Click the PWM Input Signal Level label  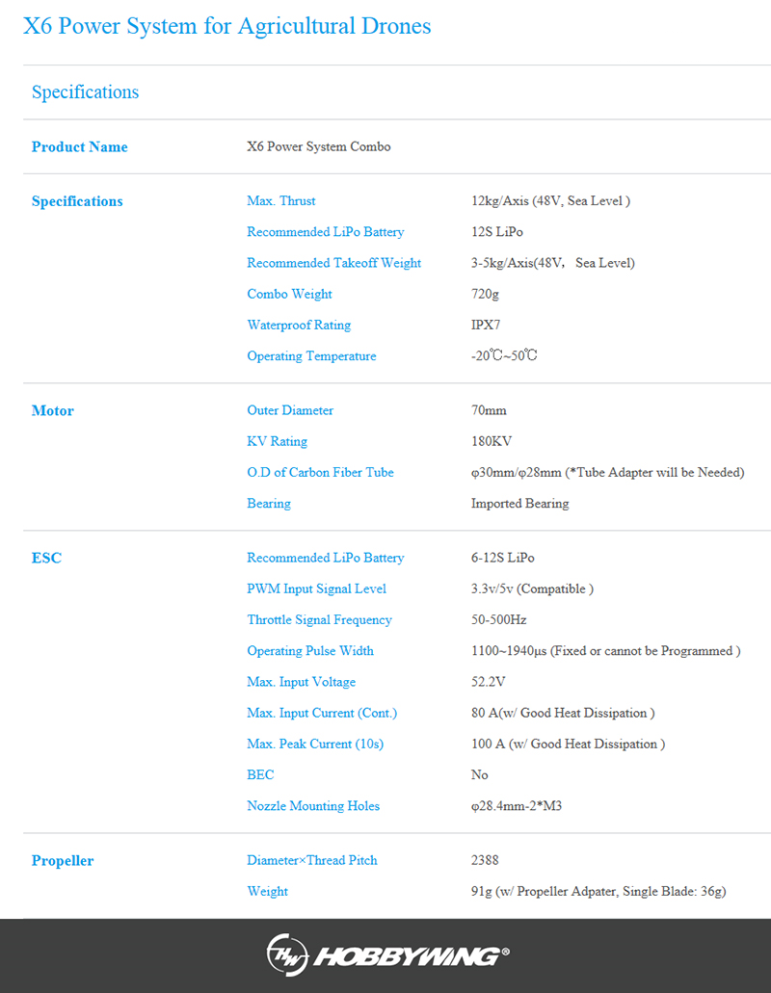317,588
